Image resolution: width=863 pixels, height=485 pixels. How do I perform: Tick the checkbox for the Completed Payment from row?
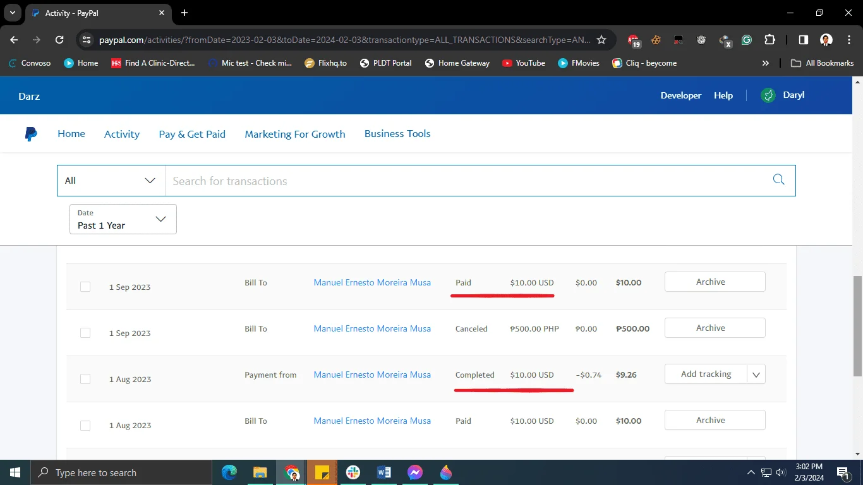point(85,379)
